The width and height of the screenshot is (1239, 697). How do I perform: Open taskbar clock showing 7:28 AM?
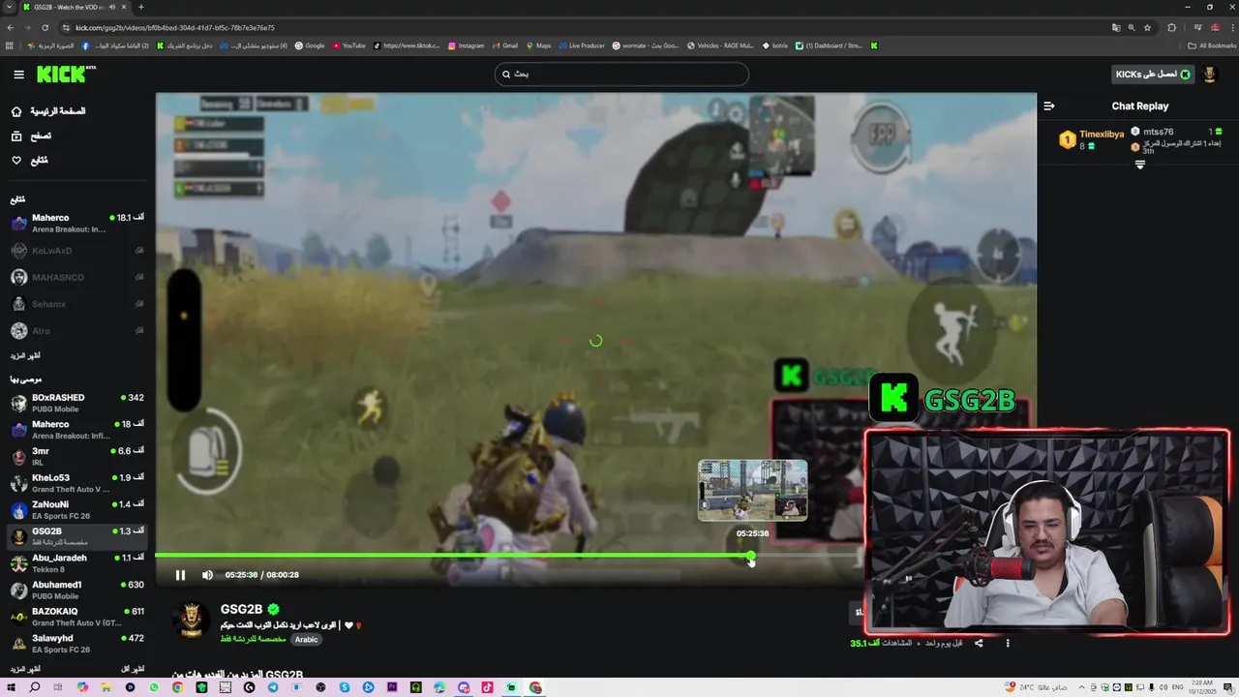click(x=1200, y=687)
